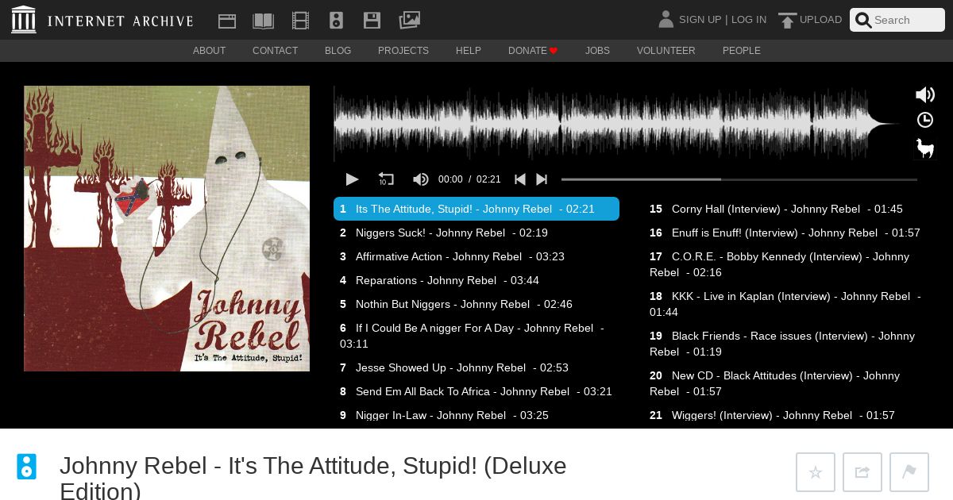This screenshot has width=953, height=500.
Task: Select track 20 New CD interview
Action: tap(786, 383)
